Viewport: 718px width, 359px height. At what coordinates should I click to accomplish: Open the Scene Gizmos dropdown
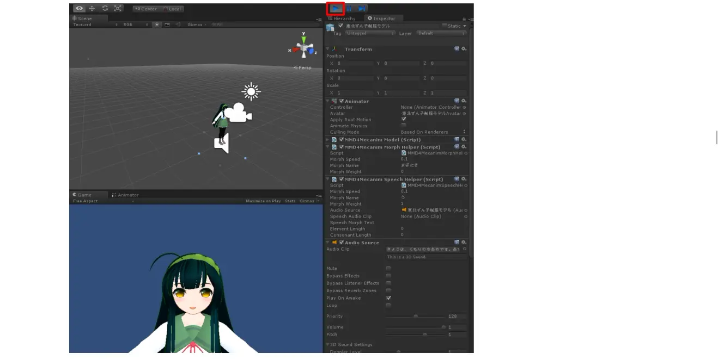coord(197,24)
